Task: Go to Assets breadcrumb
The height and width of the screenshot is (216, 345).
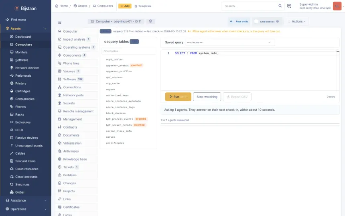Action: point(81,6)
